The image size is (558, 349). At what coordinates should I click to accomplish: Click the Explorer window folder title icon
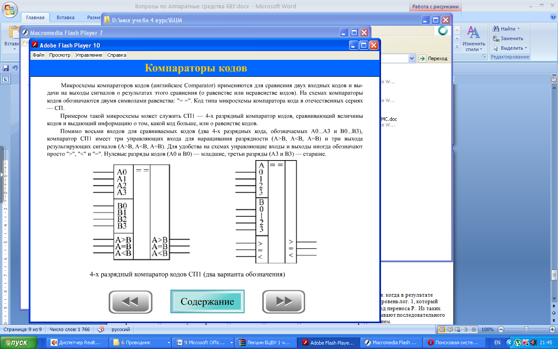point(107,20)
